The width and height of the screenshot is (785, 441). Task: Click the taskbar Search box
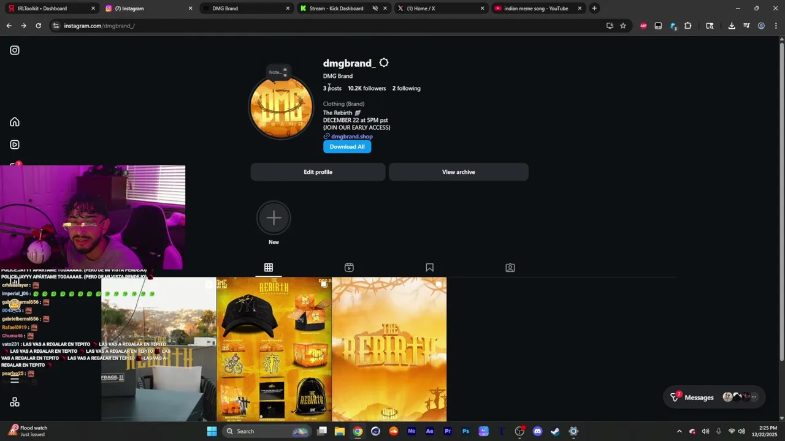(266, 431)
